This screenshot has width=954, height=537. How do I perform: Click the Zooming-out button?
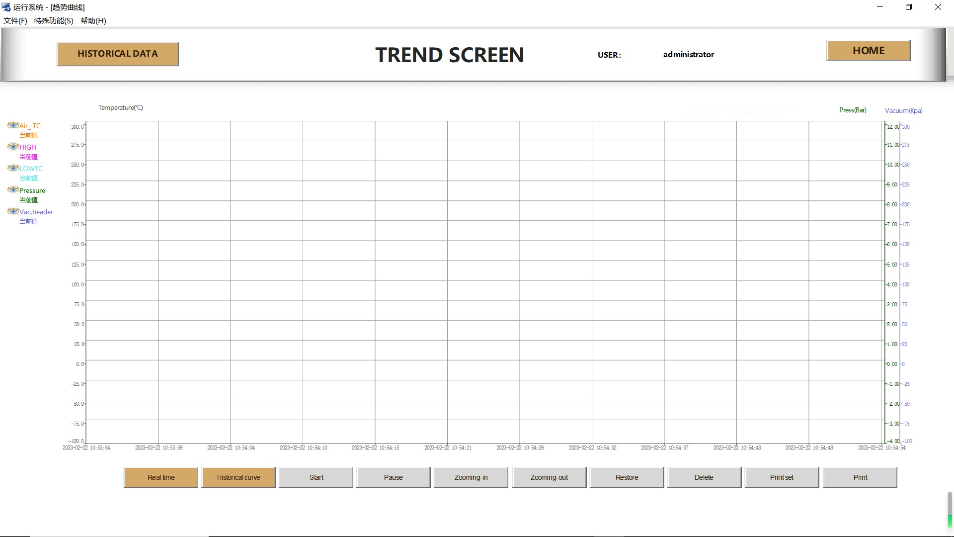click(549, 477)
